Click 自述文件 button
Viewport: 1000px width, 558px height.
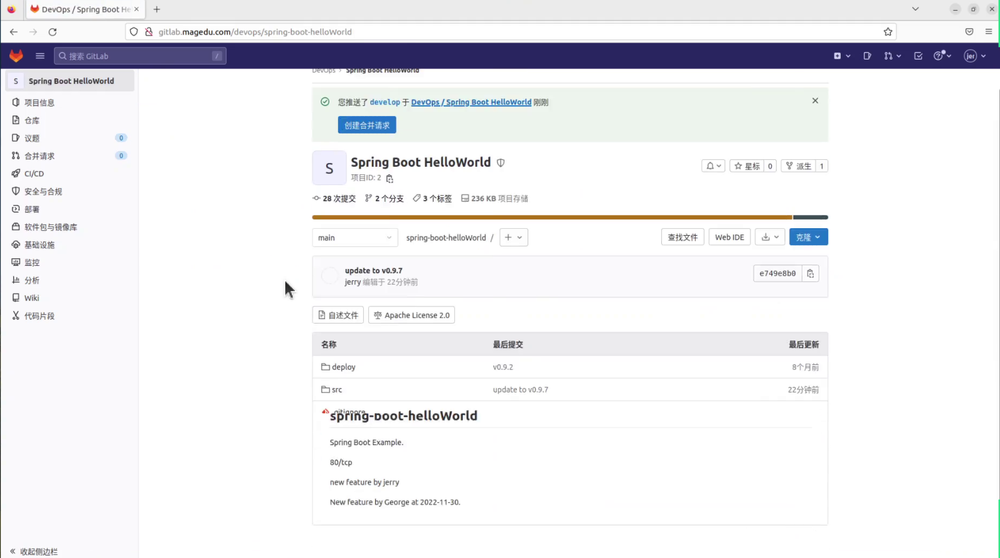(338, 315)
